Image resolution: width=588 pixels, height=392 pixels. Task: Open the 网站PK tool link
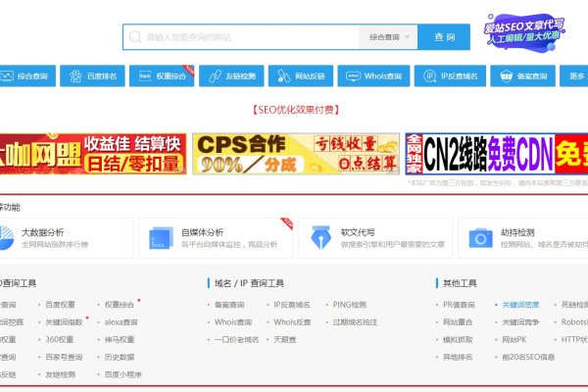tap(514, 339)
